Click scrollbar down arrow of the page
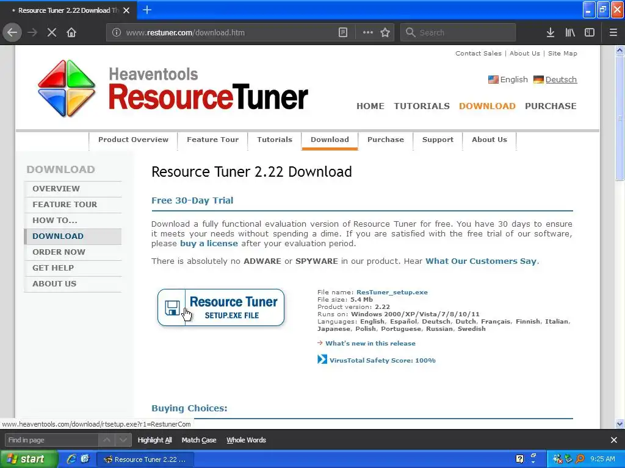Viewport: 625px width, 468px height. (x=620, y=424)
